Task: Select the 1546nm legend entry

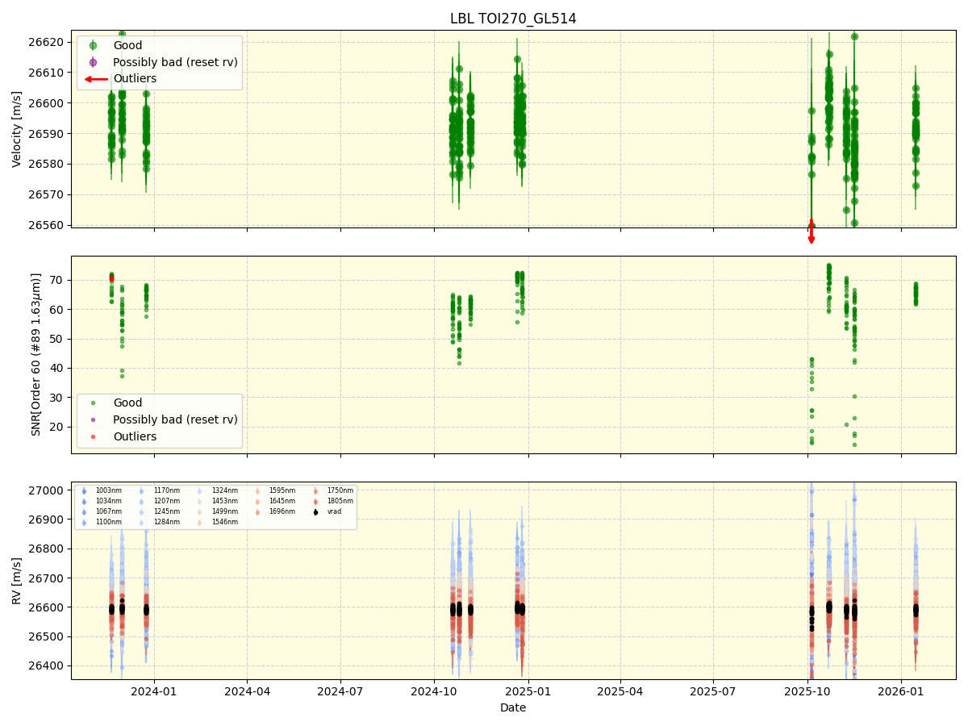Action: 225,522
